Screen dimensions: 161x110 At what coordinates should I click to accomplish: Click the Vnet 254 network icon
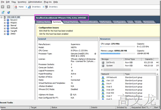click(x=103, y=90)
